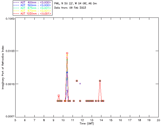Click the 'Data from: 09 Feb 2003' text
This screenshot has height=130, width=163.
point(70,8)
